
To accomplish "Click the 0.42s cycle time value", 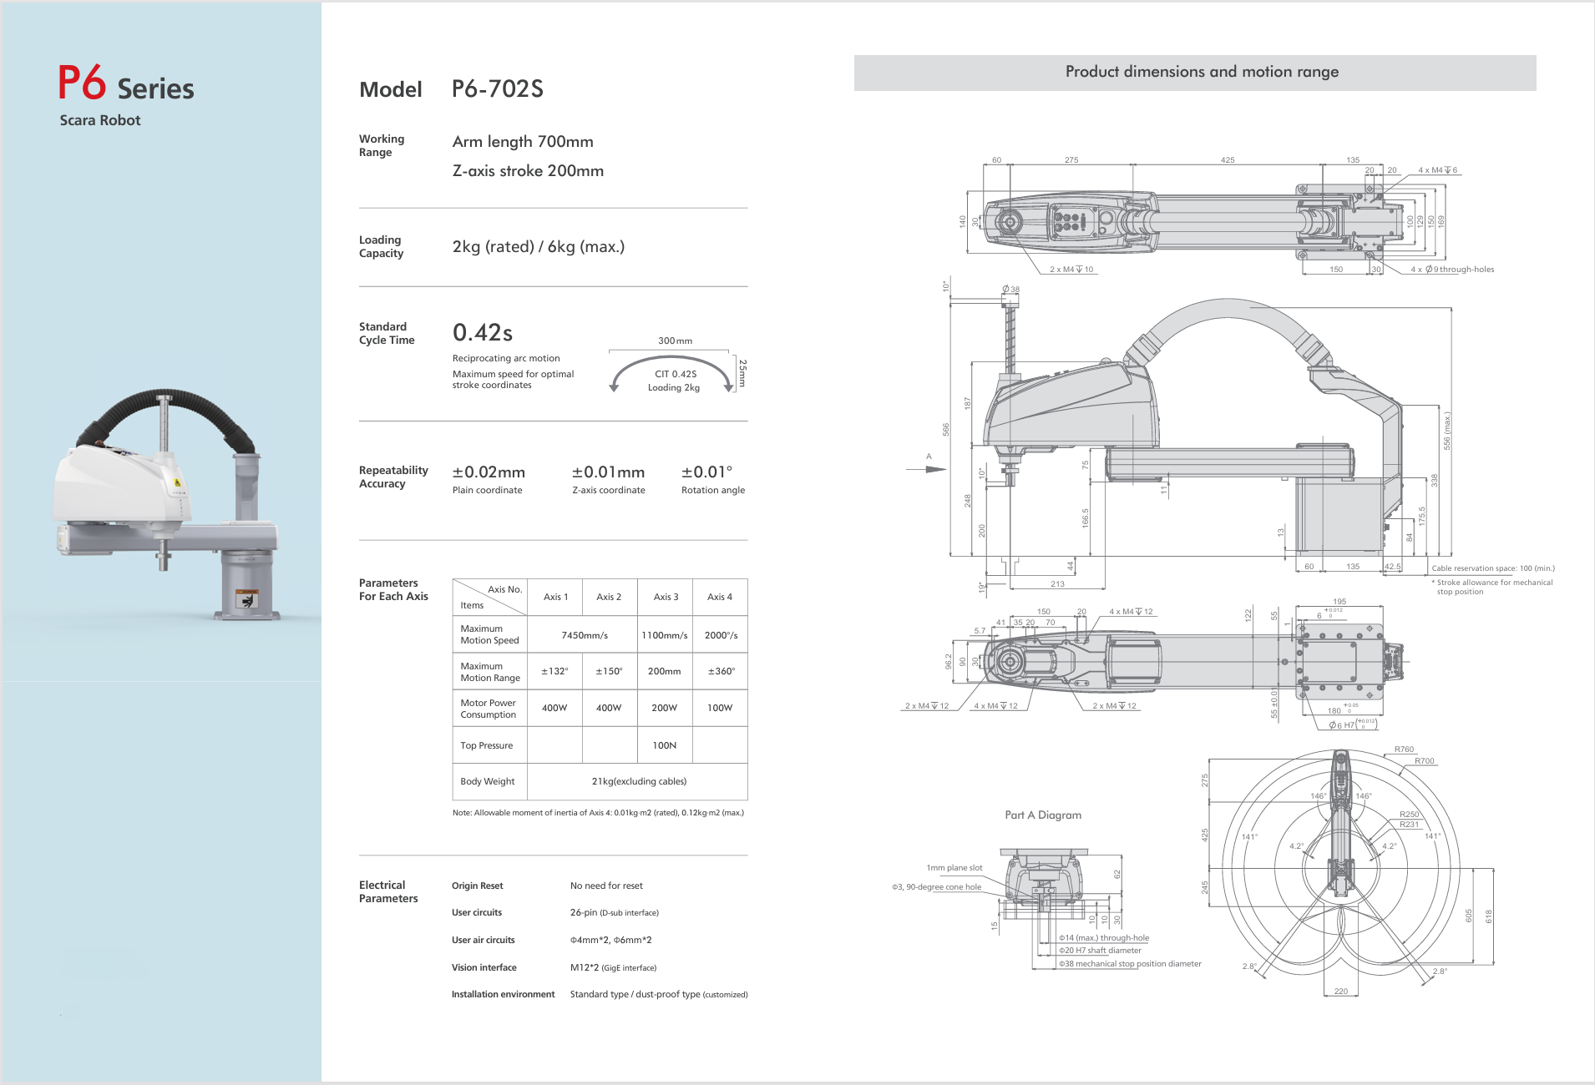I will [483, 333].
